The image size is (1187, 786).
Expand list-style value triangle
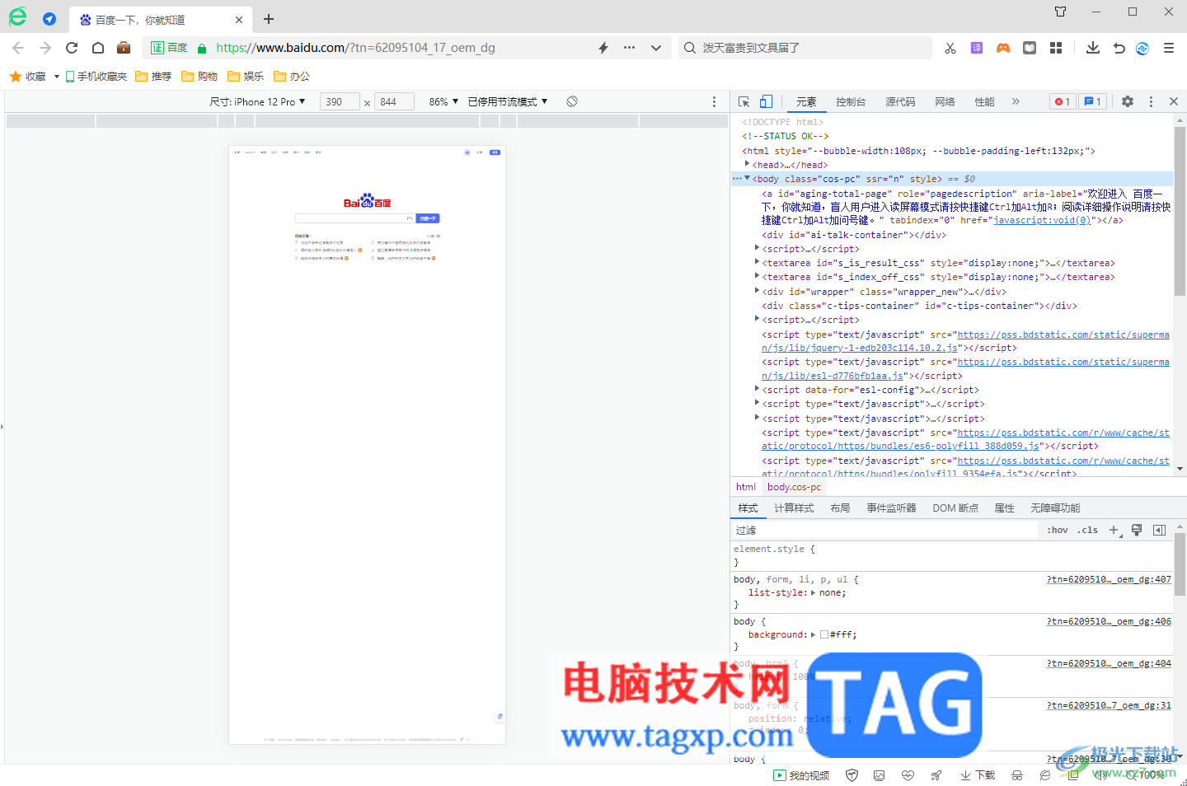pyautogui.click(x=813, y=592)
